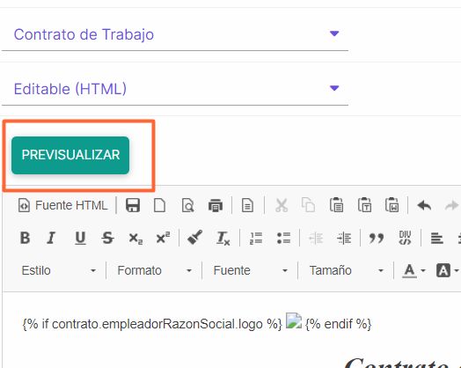The image size is (461, 368).
Task: Click the broken logo image placeholder
Action: 294,320
